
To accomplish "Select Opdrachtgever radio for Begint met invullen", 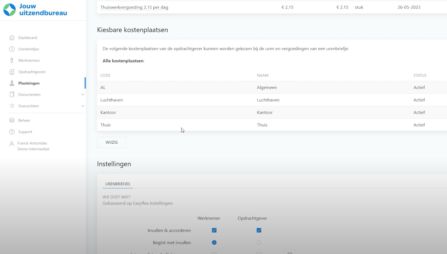I will click(259, 242).
